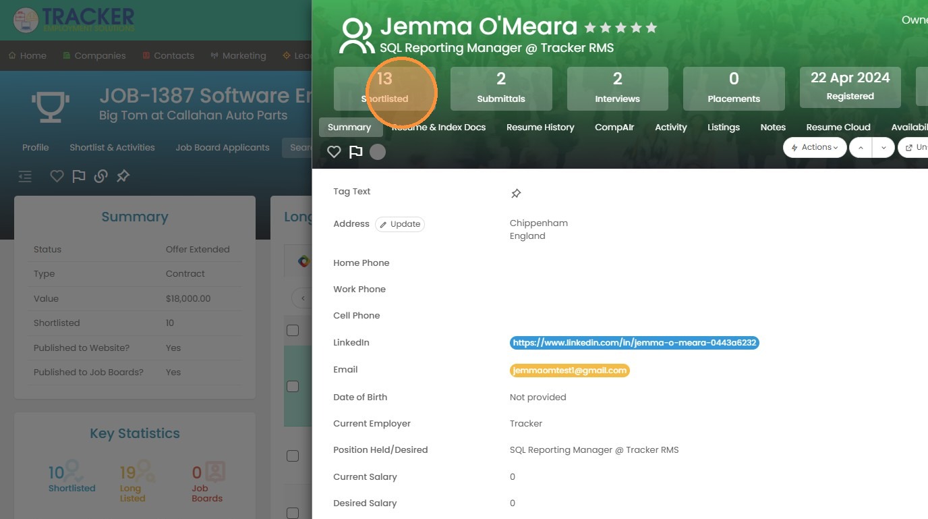This screenshot has width=928, height=519.
Task: Favorite the job with the heart icon under Profile
Action: [x=57, y=176]
